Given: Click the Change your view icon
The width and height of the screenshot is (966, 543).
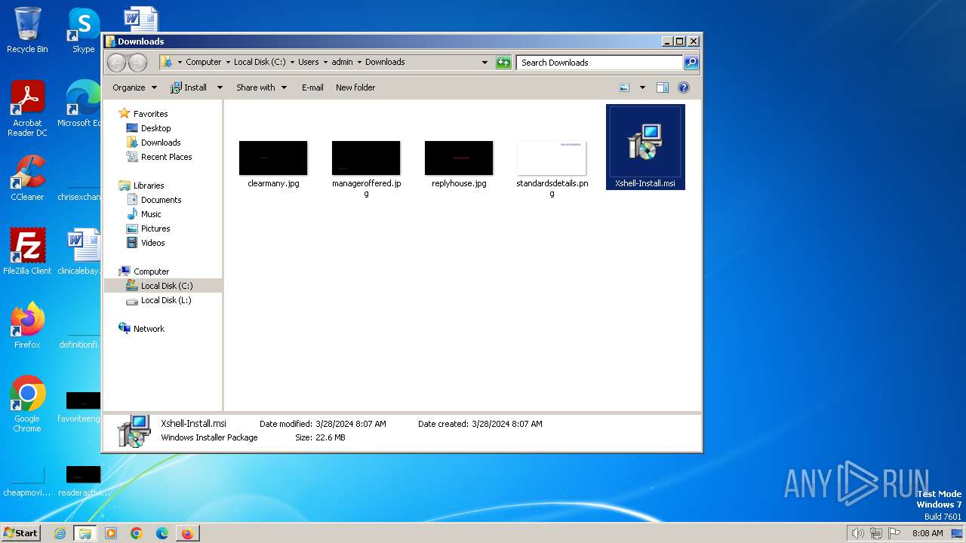Looking at the screenshot, I should (624, 87).
